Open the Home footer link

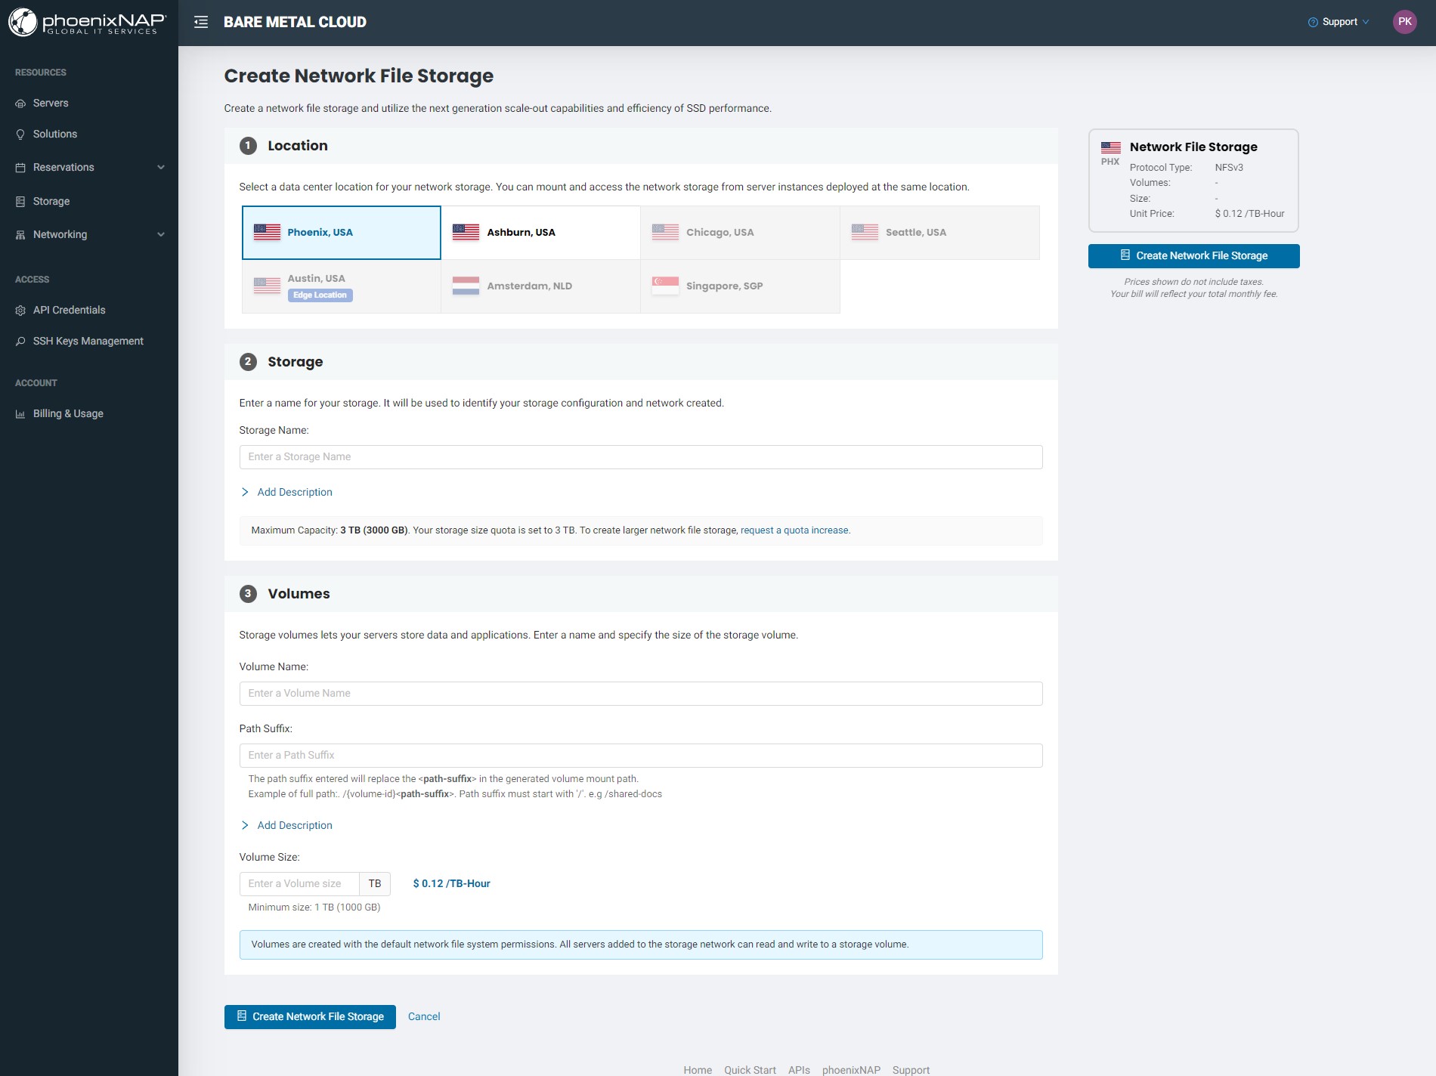698,1070
